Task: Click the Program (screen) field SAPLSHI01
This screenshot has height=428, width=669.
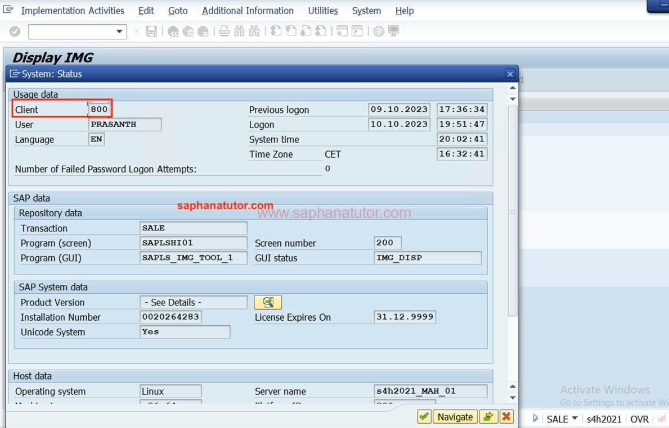Action: [194, 243]
